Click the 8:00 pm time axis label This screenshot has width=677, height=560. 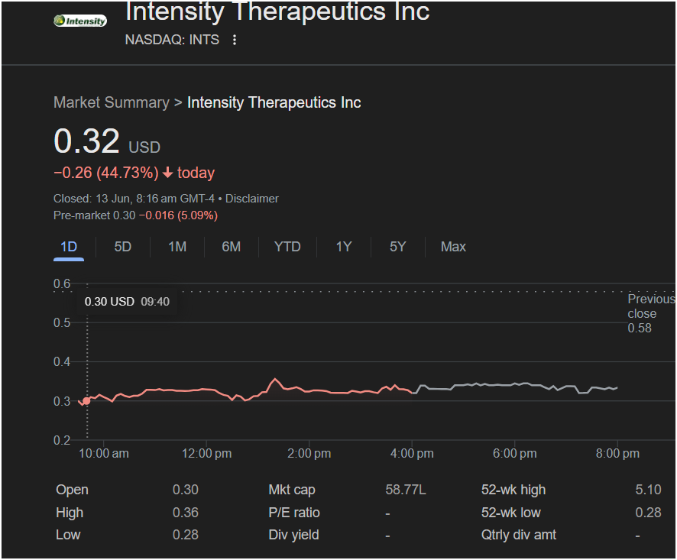617,453
